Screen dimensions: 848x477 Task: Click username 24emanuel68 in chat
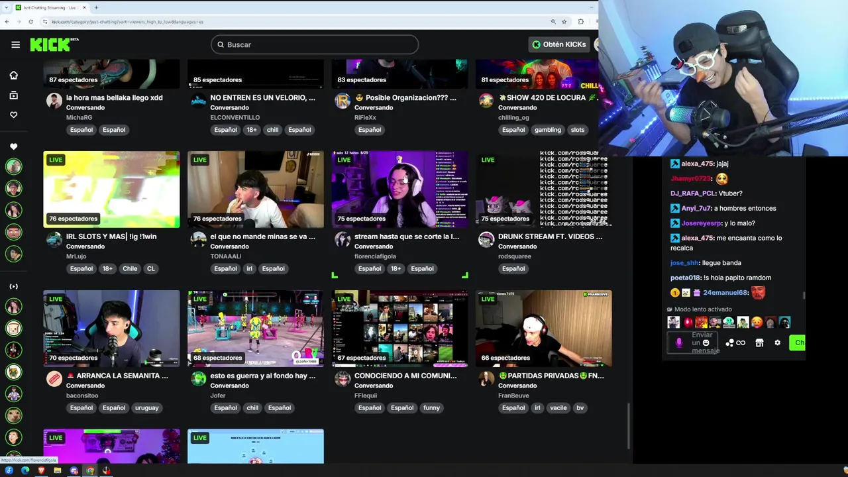coord(725,293)
